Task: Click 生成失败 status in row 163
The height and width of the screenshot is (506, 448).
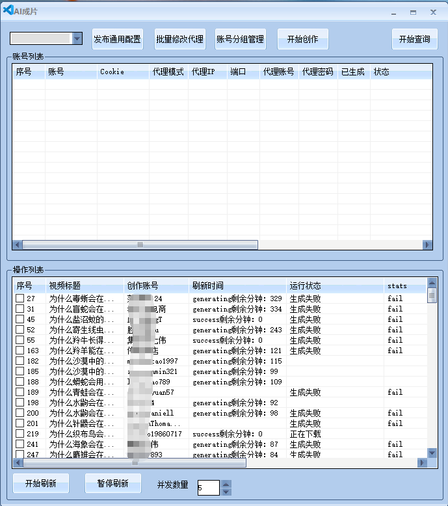Action: click(305, 351)
